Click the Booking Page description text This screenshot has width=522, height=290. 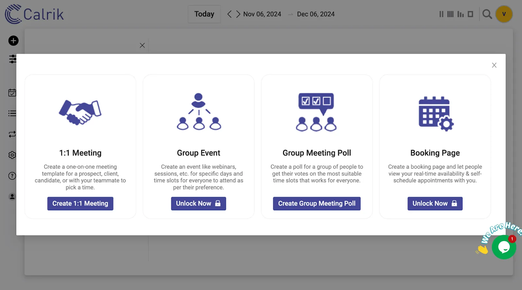pyautogui.click(x=435, y=174)
